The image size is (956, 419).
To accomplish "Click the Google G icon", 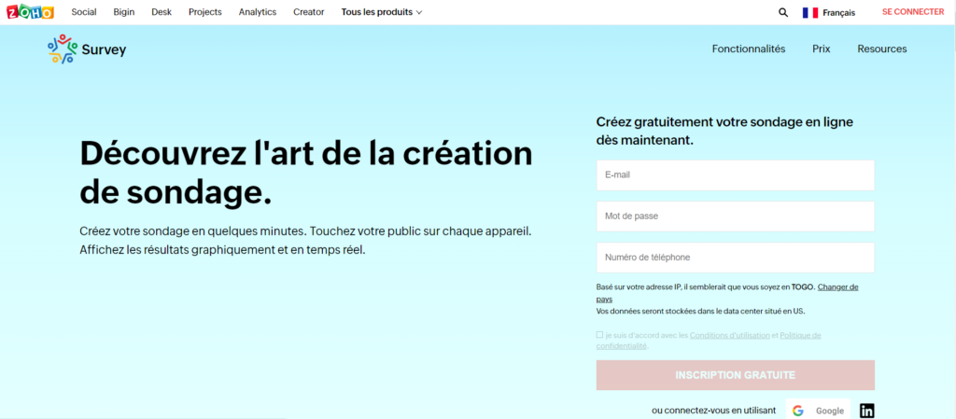I will point(798,411).
